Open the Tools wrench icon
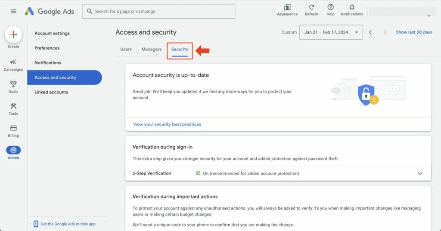441x231 pixels. point(13,106)
